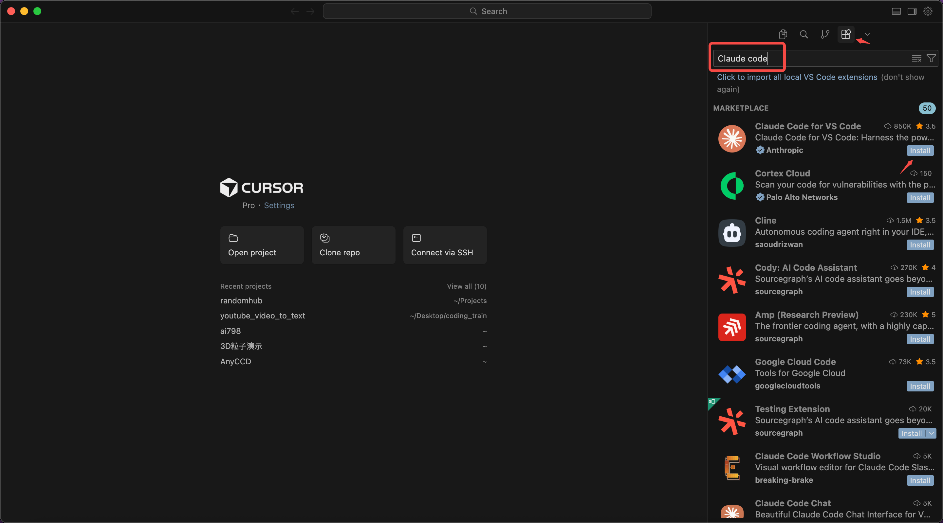
Task: Select the Extensions view icon
Action: [x=846, y=34]
